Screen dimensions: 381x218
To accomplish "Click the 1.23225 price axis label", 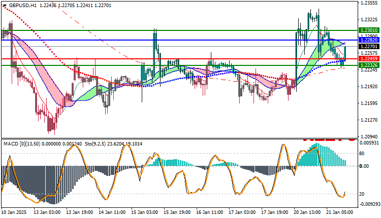I will [x=369, y=20].
